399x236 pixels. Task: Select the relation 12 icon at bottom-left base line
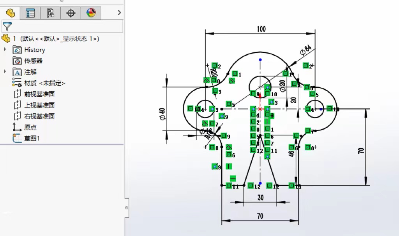(251, 186)
